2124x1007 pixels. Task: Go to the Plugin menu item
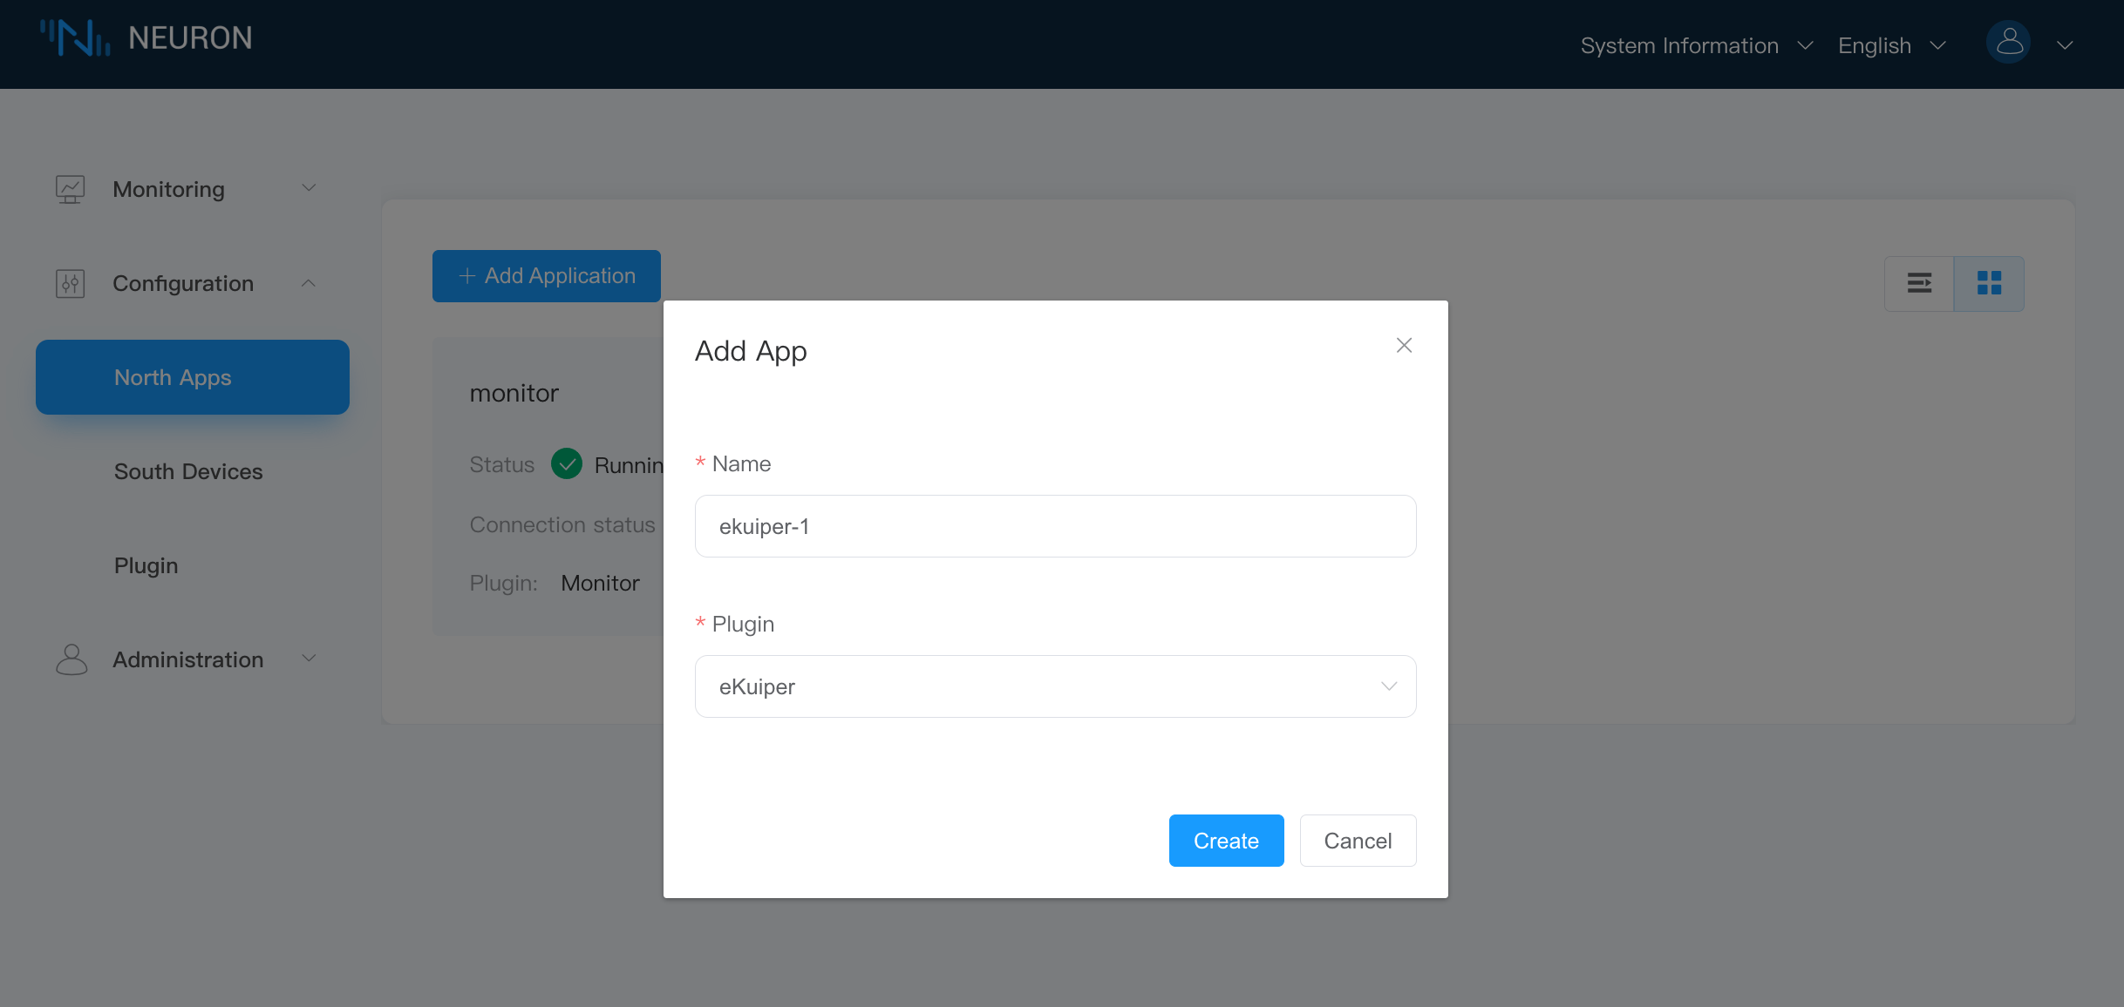146,565
